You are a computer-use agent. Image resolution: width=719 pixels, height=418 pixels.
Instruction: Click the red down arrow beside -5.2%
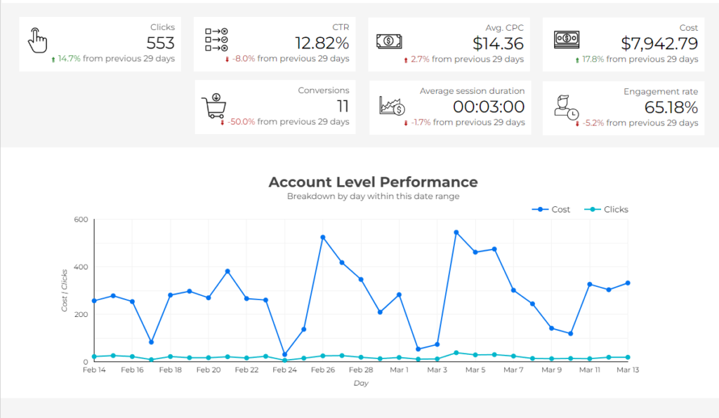tap(577, 123)
